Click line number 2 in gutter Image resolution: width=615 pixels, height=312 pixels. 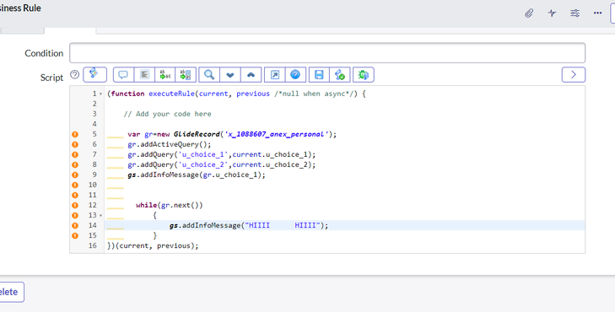coord(94,104)
